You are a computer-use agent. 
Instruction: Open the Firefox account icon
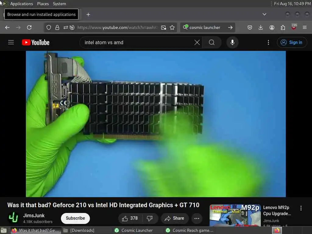tap(272, 27)
